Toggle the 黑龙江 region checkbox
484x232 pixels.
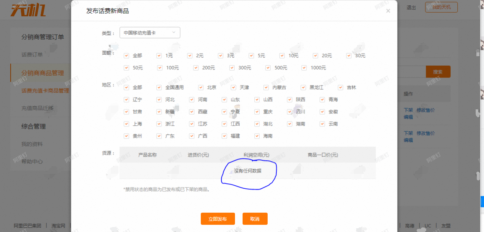coord(303,87)
